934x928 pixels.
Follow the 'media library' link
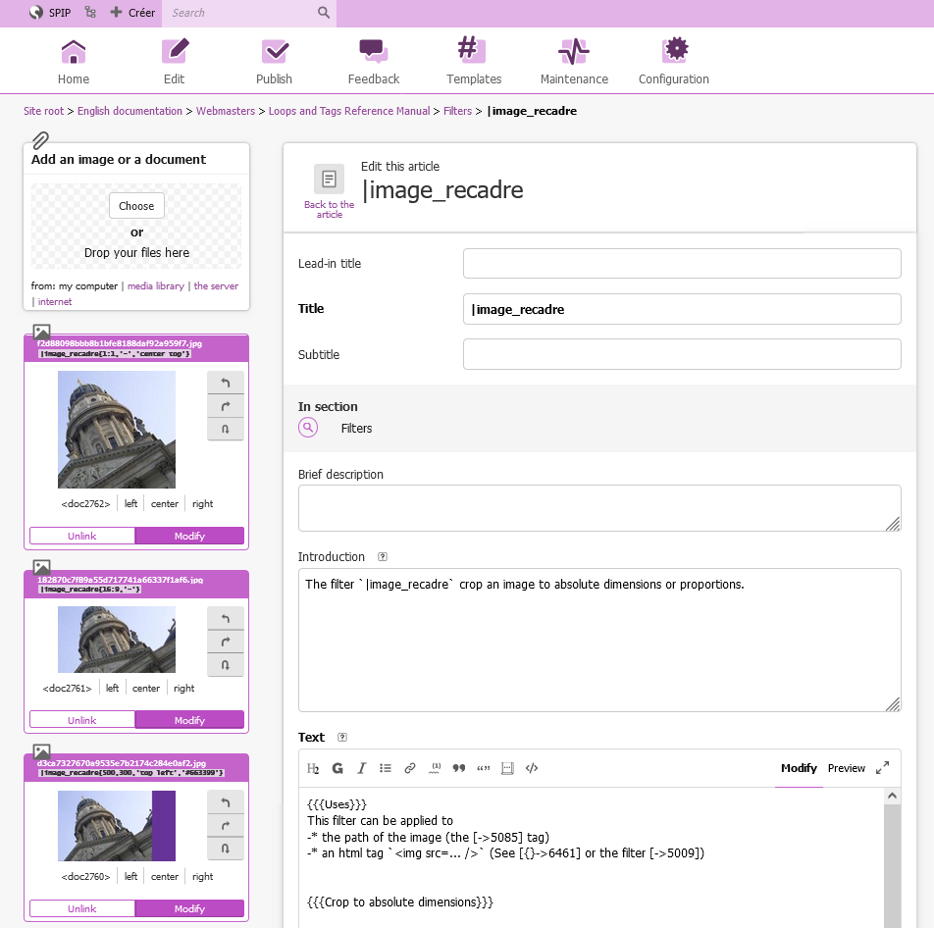(156, 286)
